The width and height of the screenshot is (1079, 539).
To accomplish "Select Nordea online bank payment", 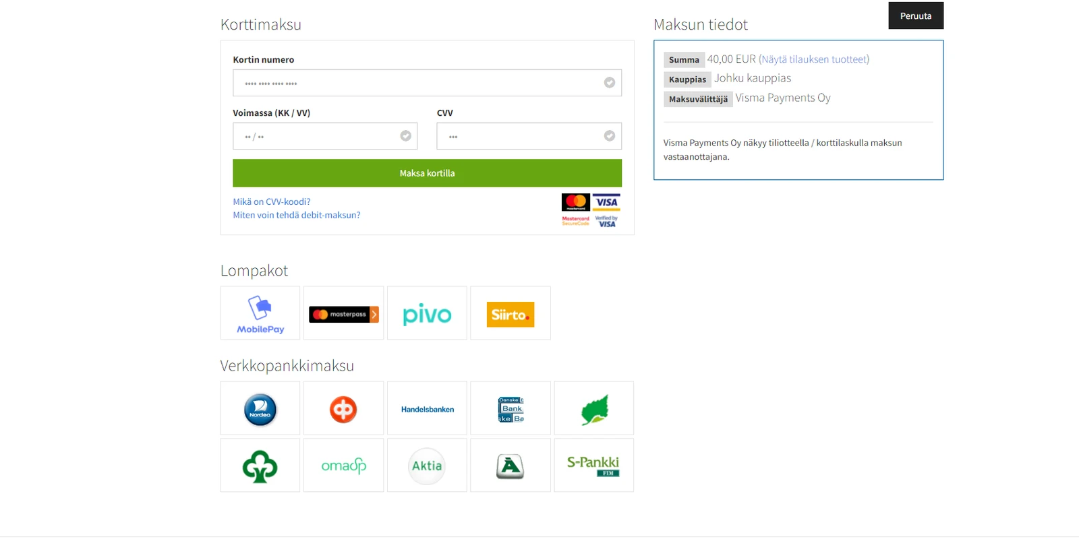I will point(260,408).
